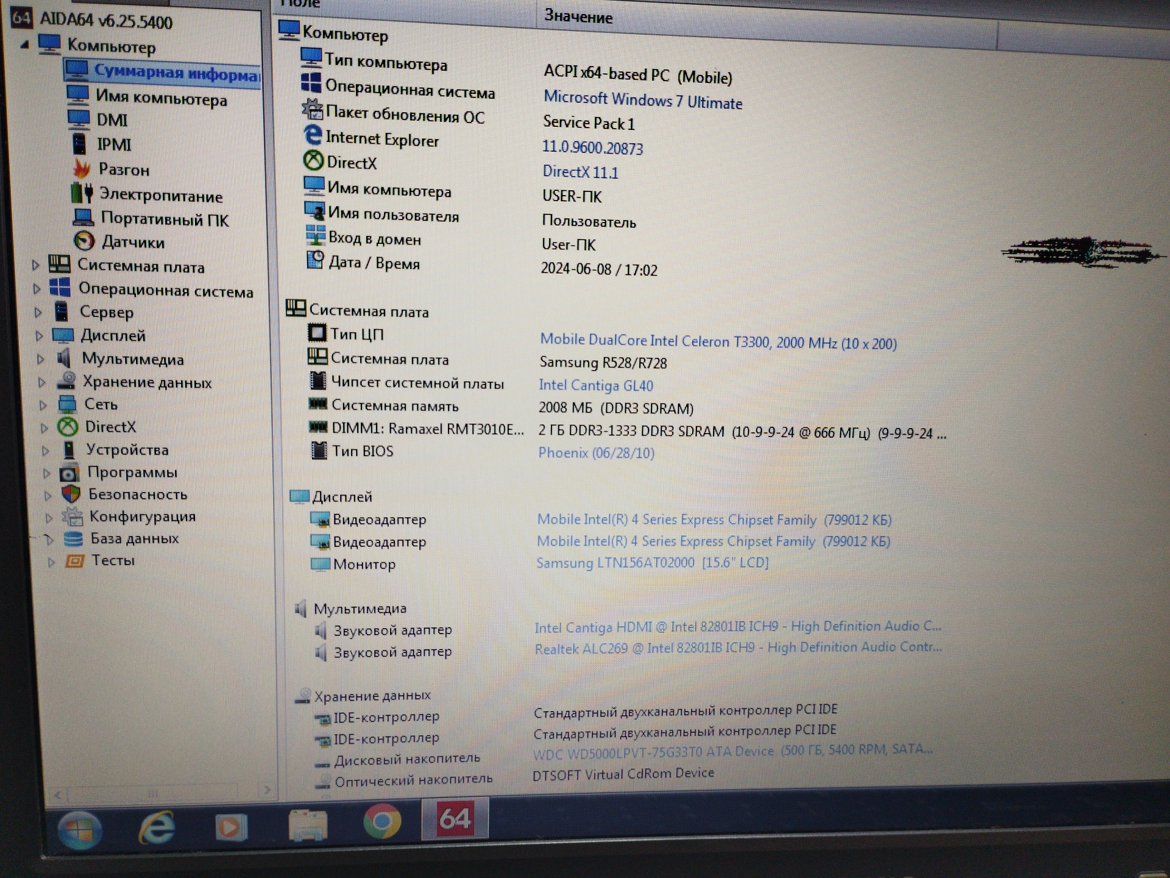Screen dimensions: 1170x878
Task: Open the Samsung LTN156AT02000 monitor link
Action: tap(652, 562)
